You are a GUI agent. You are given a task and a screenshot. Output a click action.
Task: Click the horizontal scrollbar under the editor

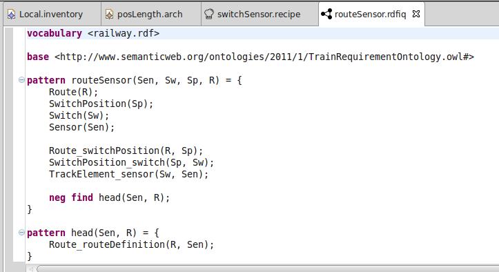(267, 269)
